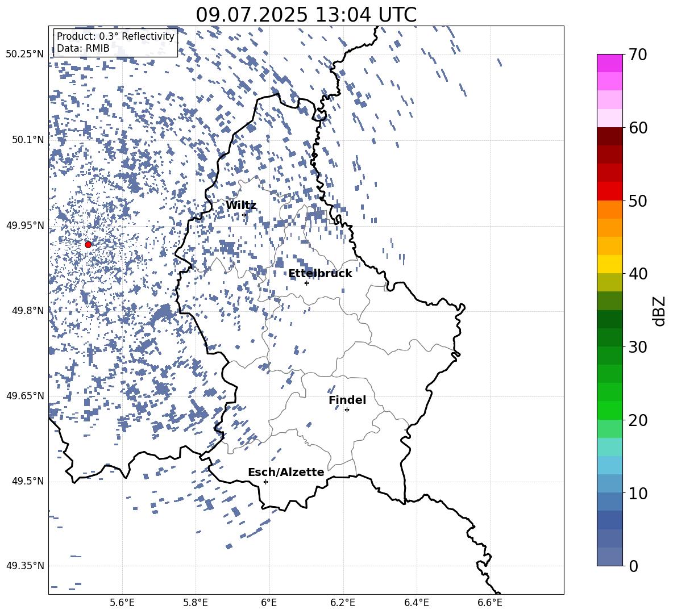Click the 5.6°E longitude label

pos(122,603)
